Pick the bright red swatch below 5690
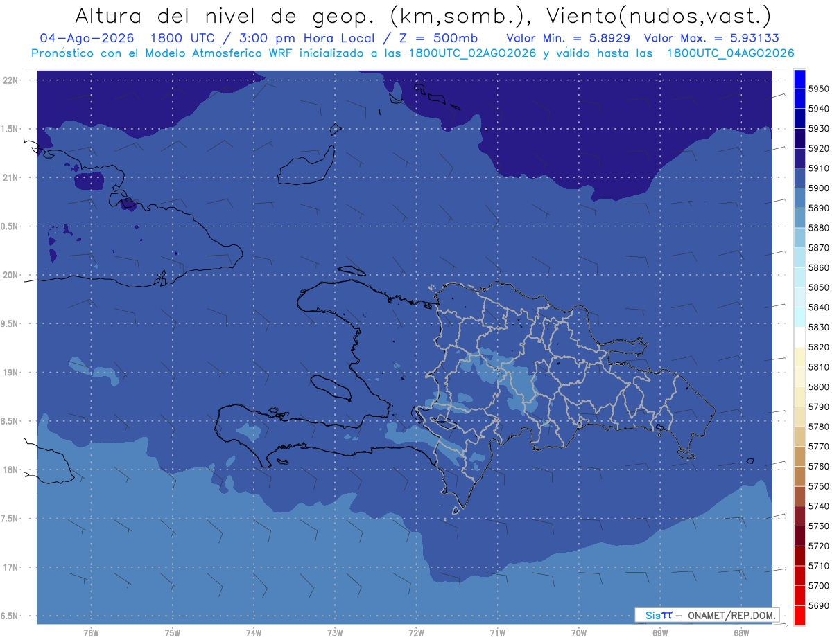Image resolution: width=832 pixels, height=642 pixels. 799,615
